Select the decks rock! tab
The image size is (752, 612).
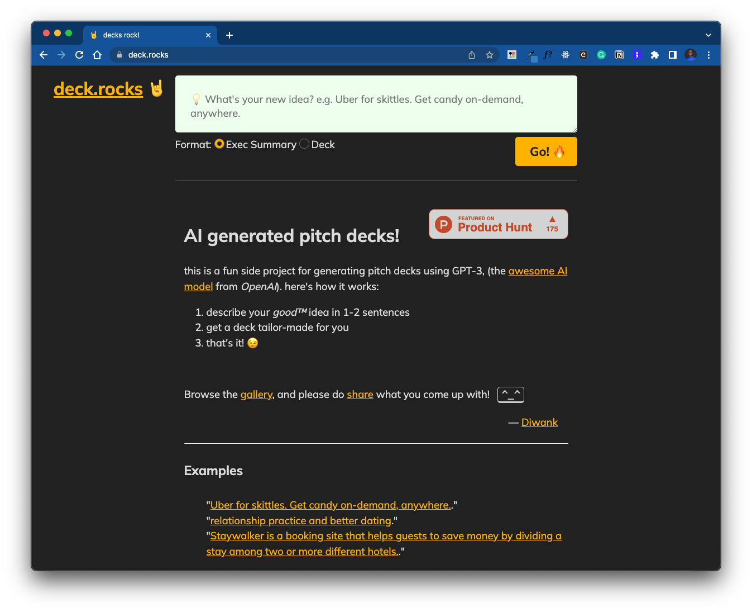[150, 35]
